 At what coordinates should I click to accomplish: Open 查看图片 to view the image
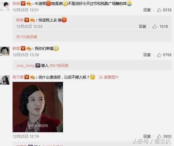(x=109, y=77)
